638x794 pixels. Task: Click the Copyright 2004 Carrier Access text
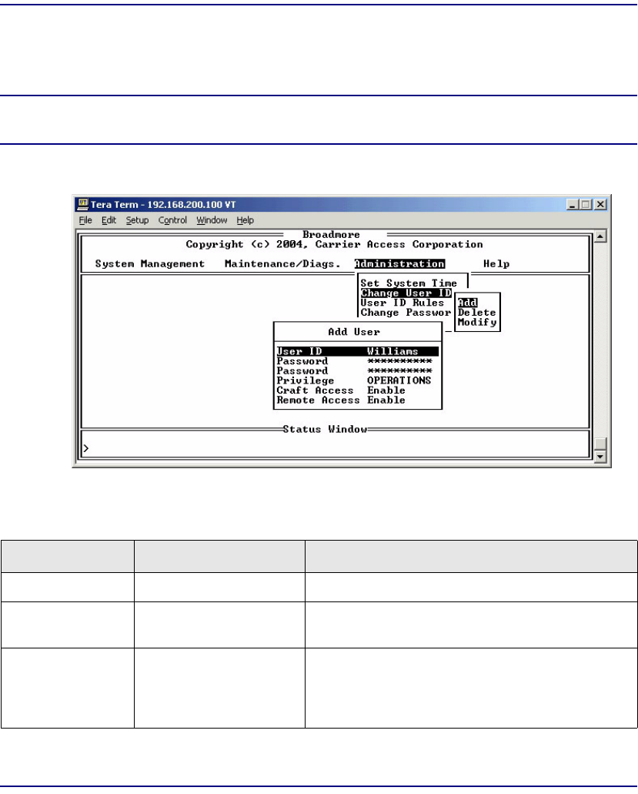[334, 245]
